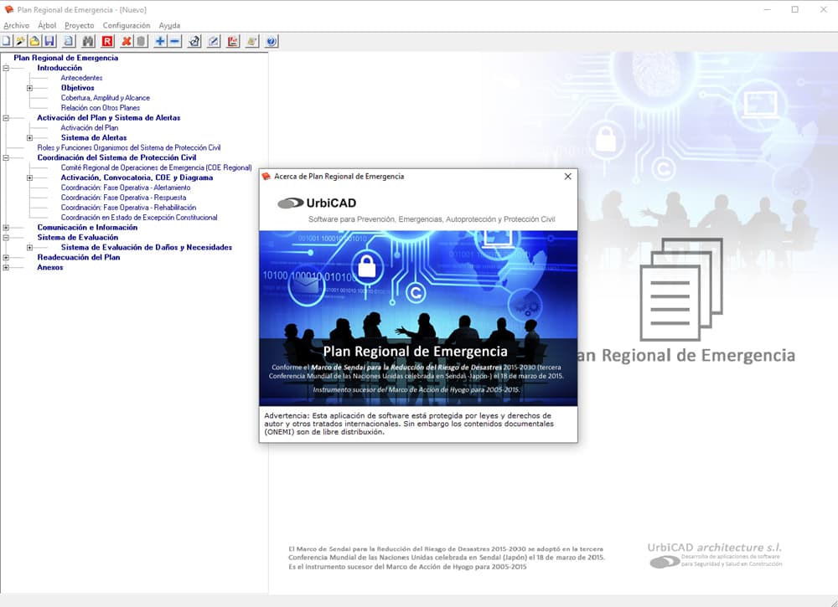Click the stacked documents graphic in background
This screenshot has width=838, height=607.
(681, 289)
